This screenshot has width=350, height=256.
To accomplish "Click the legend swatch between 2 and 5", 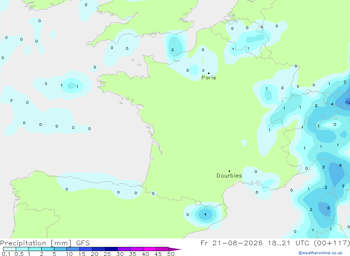I will point(48,249).
